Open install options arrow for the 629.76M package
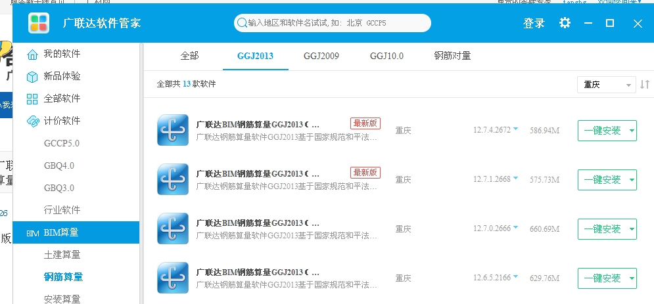 pyautogui.click(x=632, y=278)
